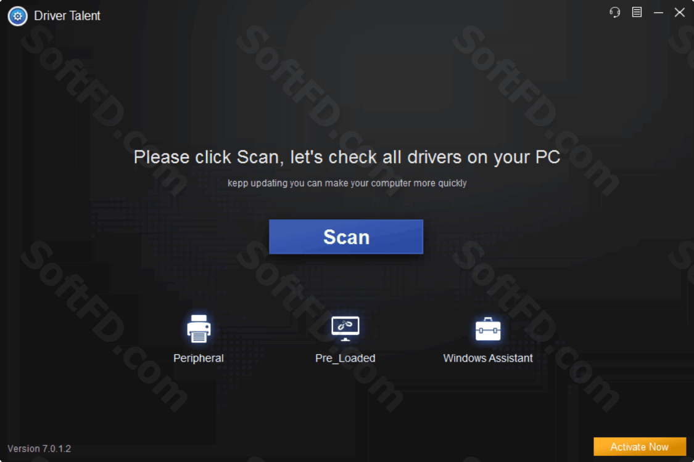This screenshot has height=462, width=694.
Task: Select the Windows Assistant text label
Action: [488, 358]
